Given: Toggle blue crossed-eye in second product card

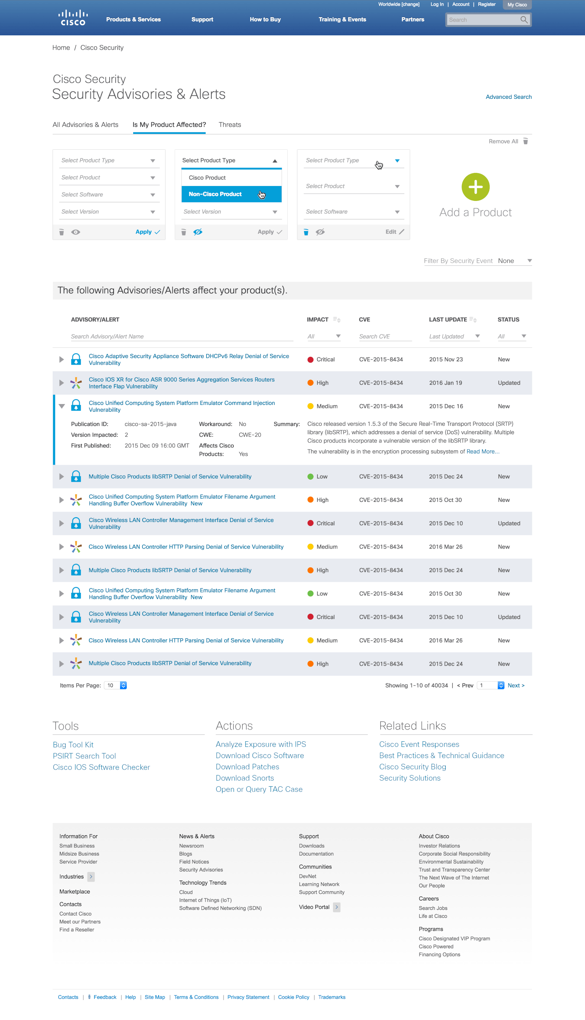Looking at the screenshot, I should pyautogui.click(x=198, y=232).
